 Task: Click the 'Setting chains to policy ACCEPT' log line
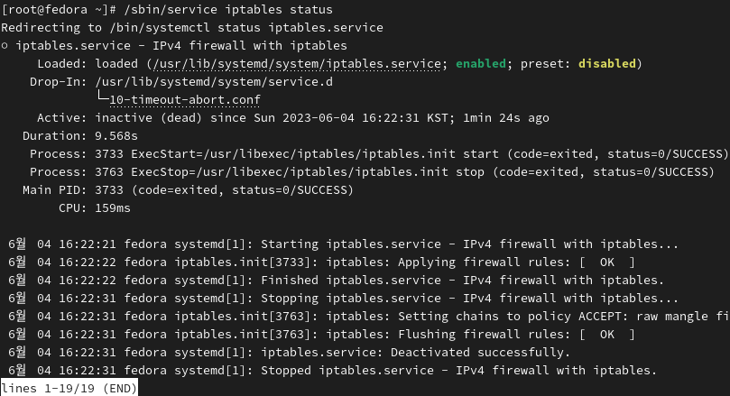tap(368, 317)
